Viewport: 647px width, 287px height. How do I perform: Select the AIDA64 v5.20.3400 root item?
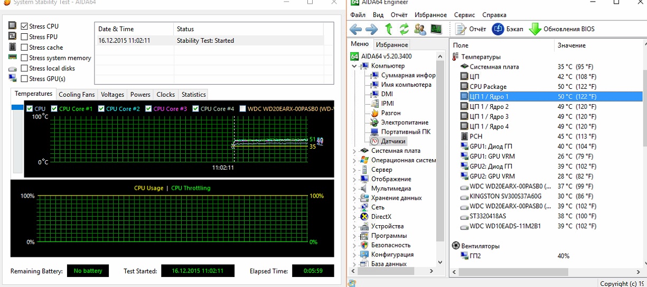381,56
